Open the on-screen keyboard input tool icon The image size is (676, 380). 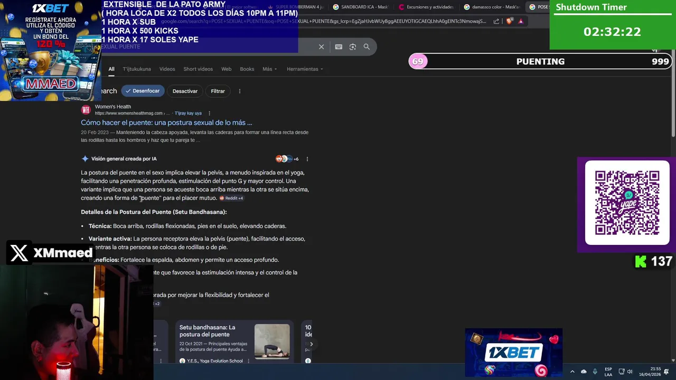(x=339, y=47)
